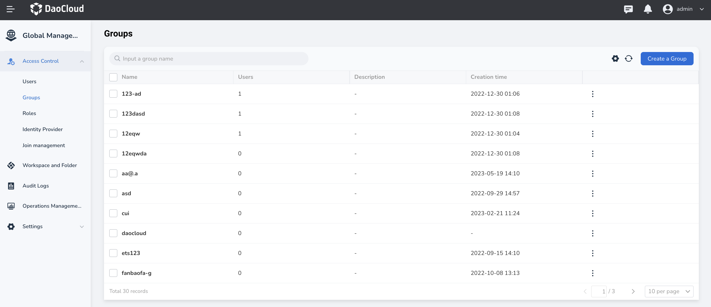Click the Workspace and Folder icon
Screen dimensions: 711x307
point(11,165)
